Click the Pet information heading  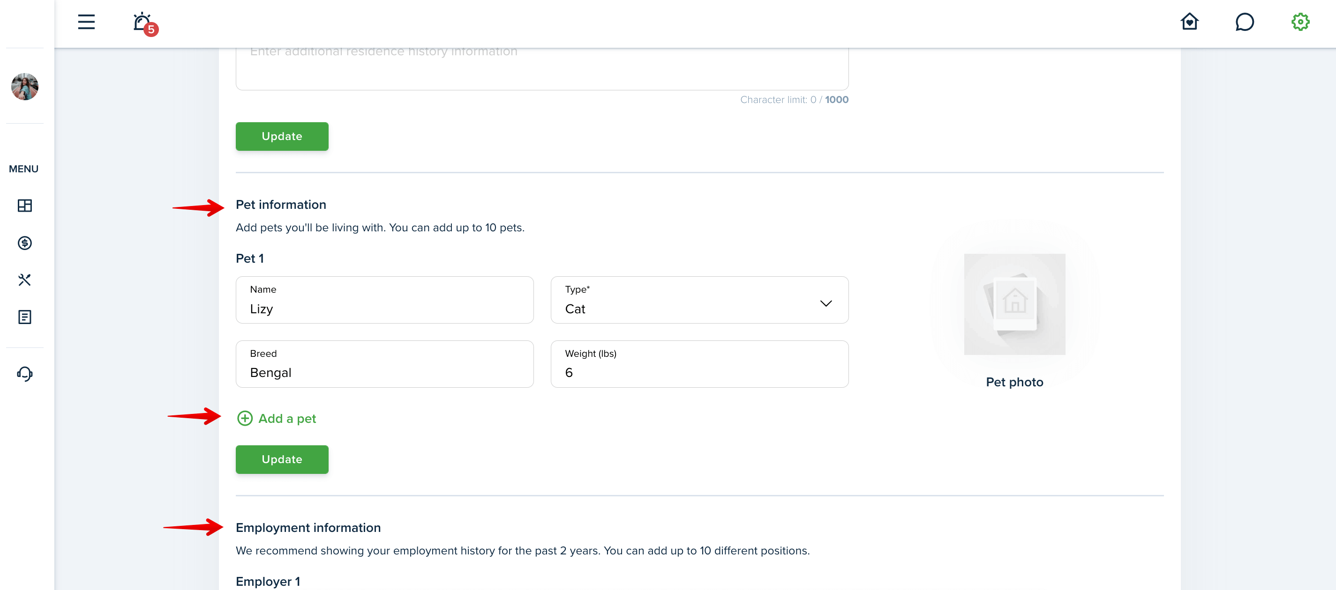coord(281,205)
